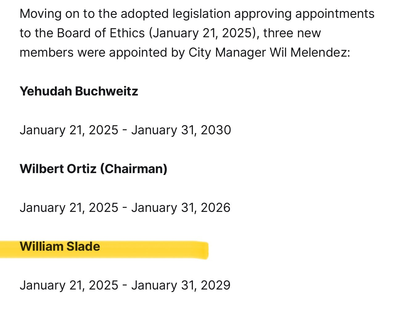Click the January 31, 2030 end date
Screen dimensions: 396x312
[181, 130]
